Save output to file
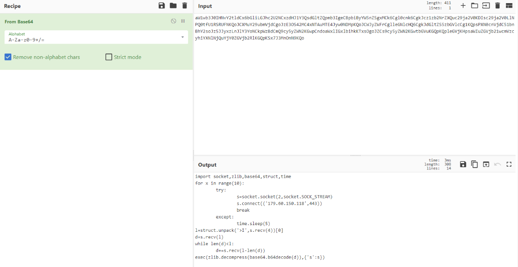 pos(463,164)
